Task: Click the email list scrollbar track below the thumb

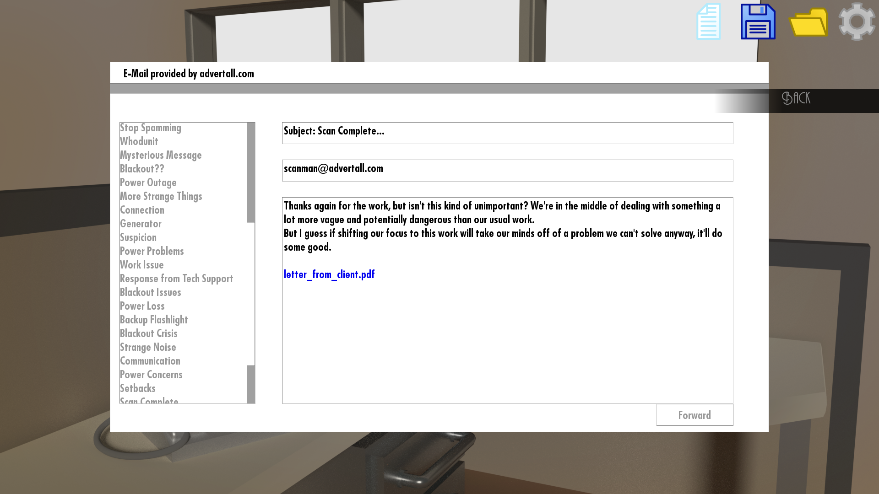Action: pyautogui.click(x=251, y=385)
